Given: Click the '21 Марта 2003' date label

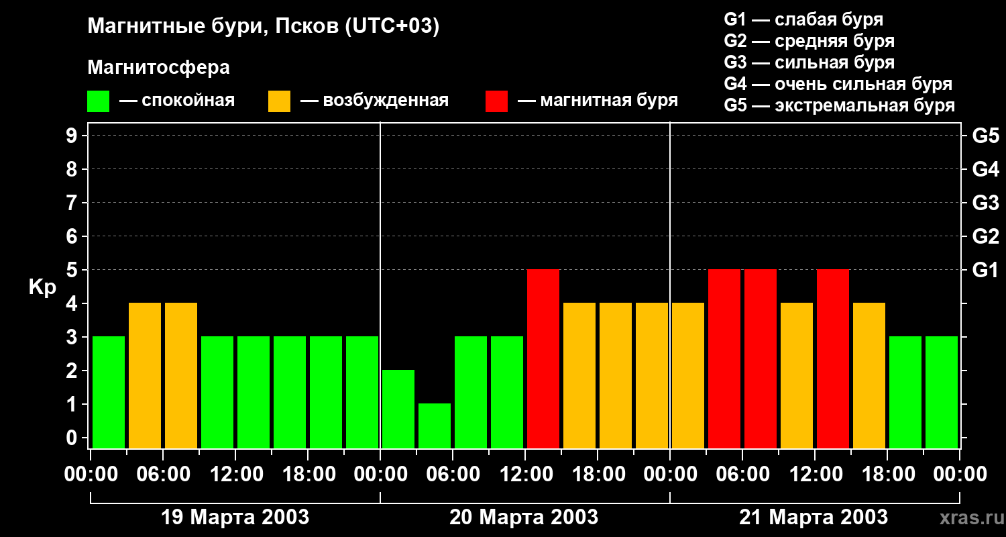Looking at the screenshot, I should (814, 518).
